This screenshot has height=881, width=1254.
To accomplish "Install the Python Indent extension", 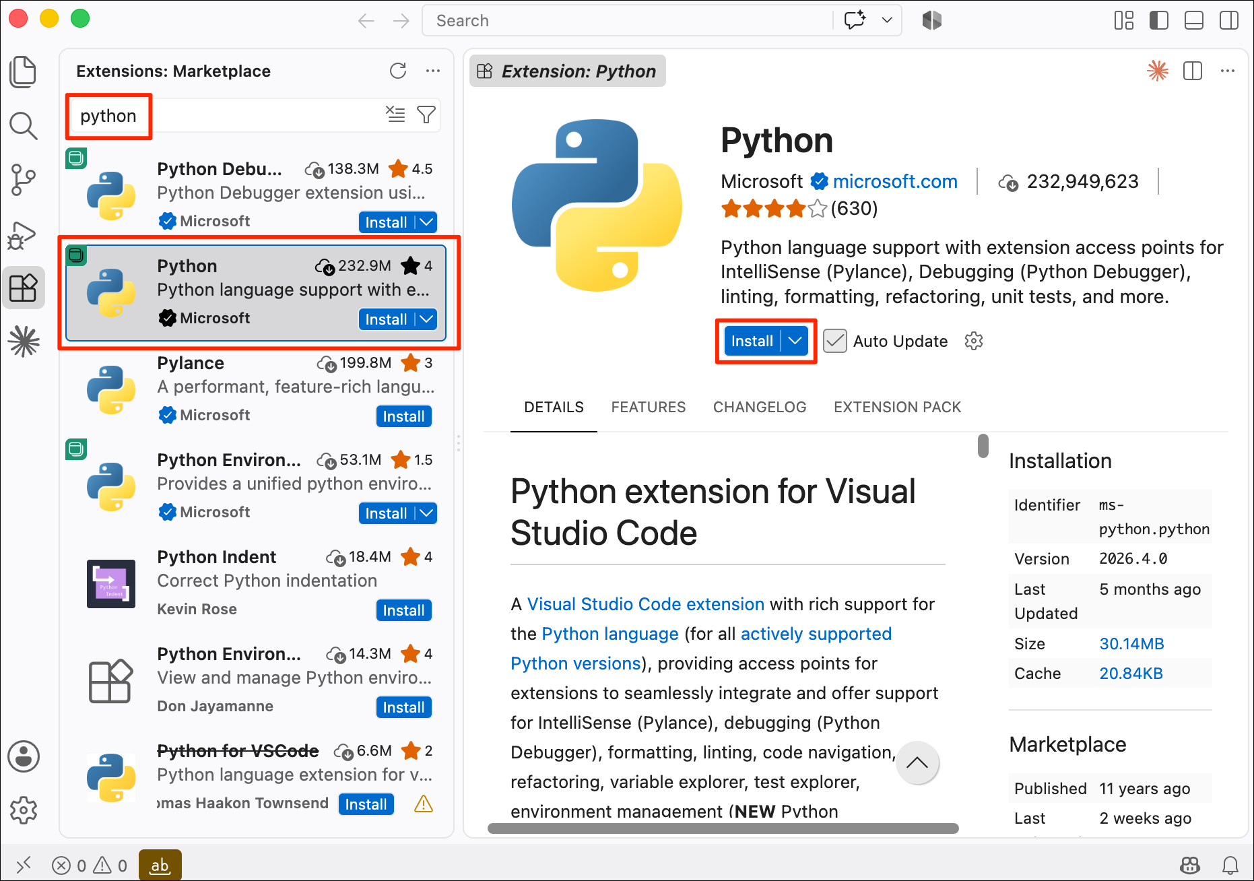I will pos(404,610).
